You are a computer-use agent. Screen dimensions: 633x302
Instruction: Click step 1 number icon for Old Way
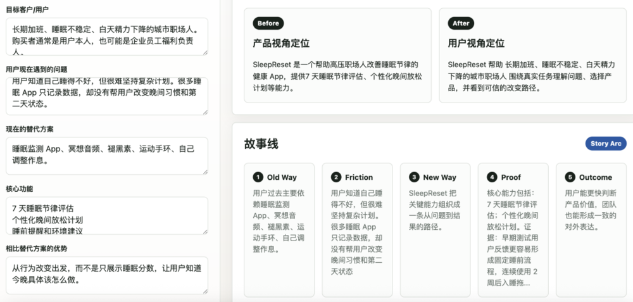pos(258,177)
